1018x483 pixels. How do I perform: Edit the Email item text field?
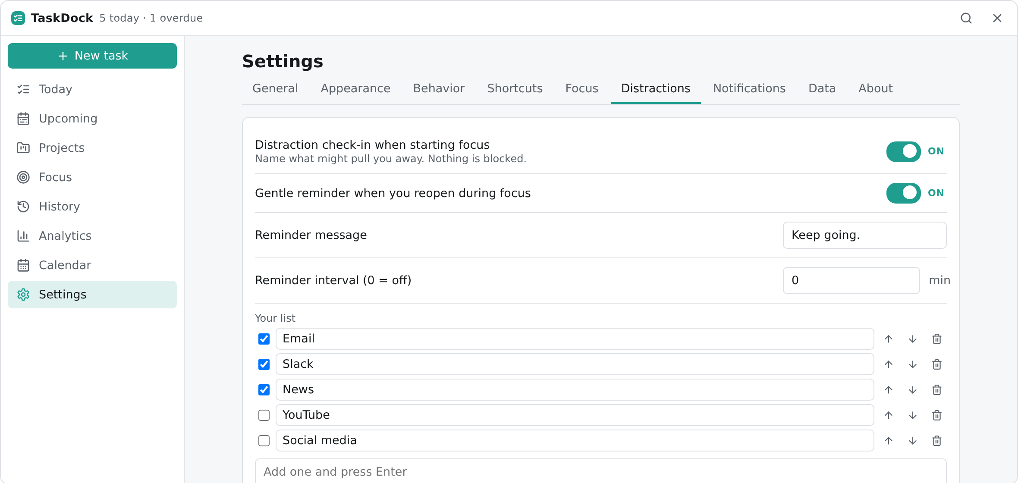point(575,339)
